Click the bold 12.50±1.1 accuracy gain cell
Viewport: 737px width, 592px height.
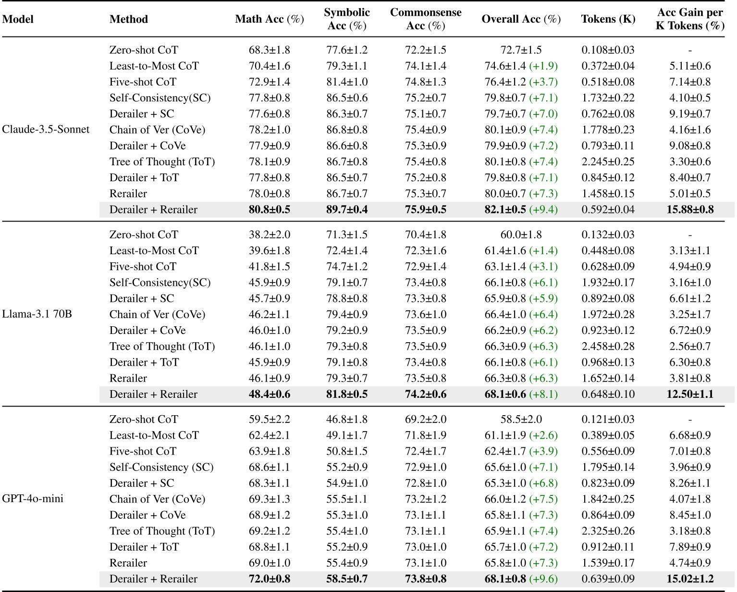pyautogui.click(x=689, y=394)
